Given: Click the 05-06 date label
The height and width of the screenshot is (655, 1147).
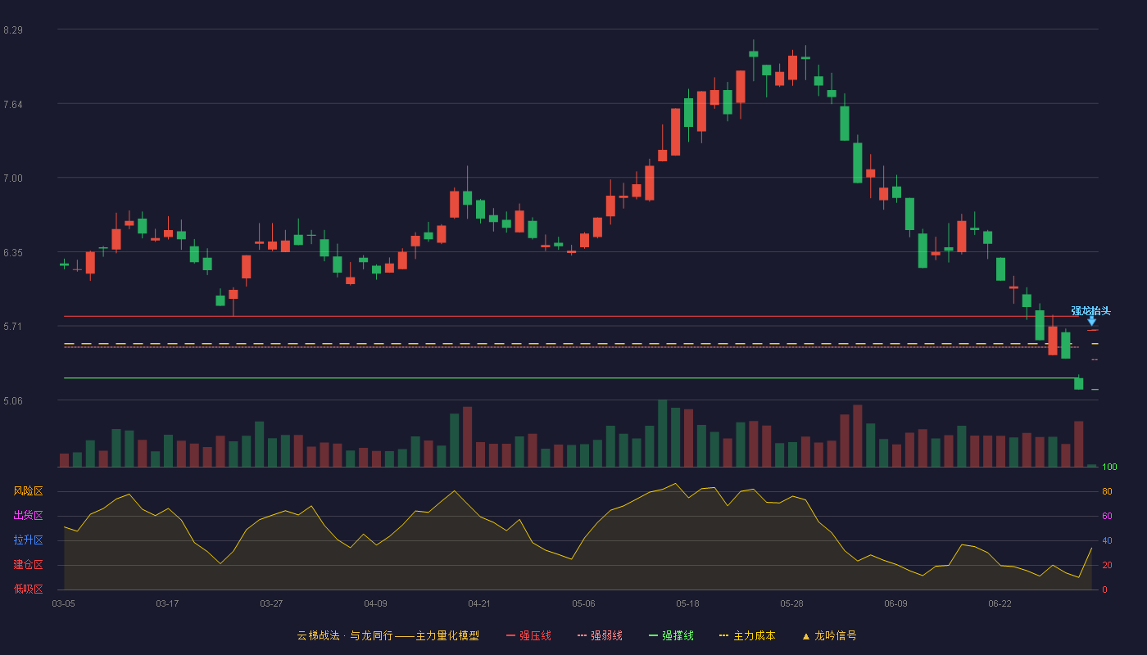Looking at the screenshot, I should click(x=583, y=603).
